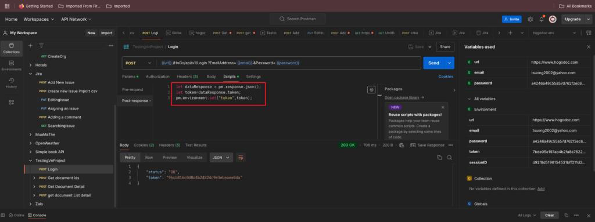
Task: Open the POST method dropdown
Action: (x=138, y=63)
